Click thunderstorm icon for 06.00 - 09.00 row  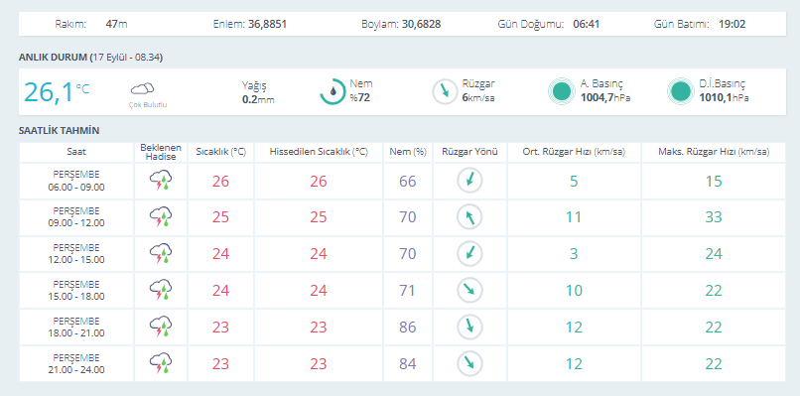[161, 181]
